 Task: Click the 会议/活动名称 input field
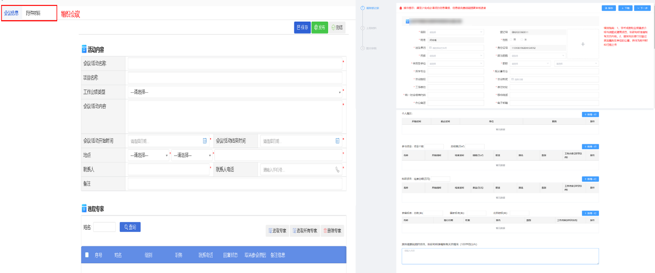[x=234, y=64]
